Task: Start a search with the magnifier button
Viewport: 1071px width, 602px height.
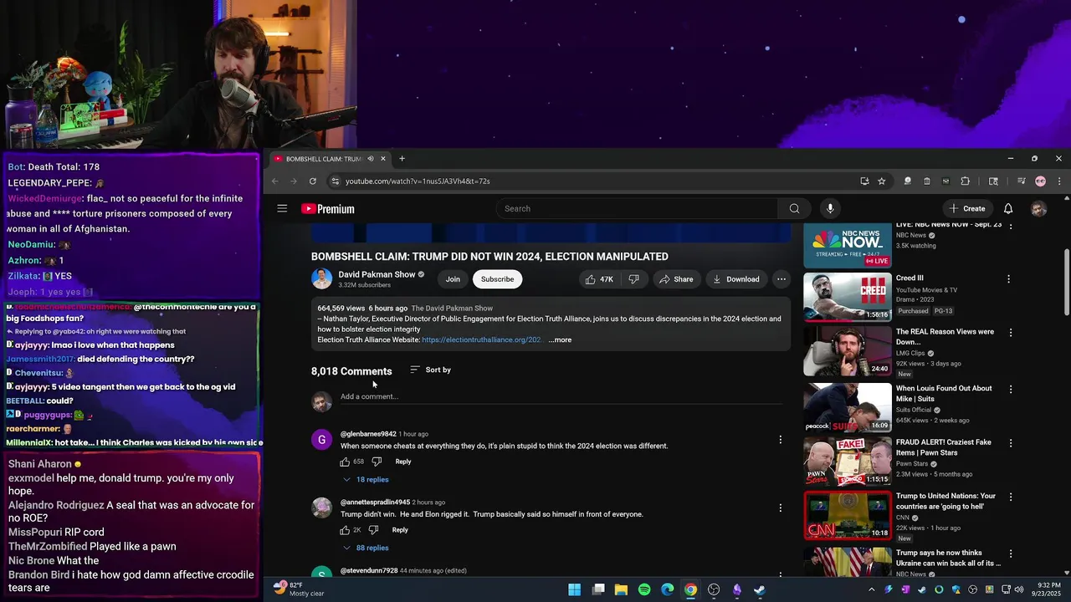Action: [794, 208]
